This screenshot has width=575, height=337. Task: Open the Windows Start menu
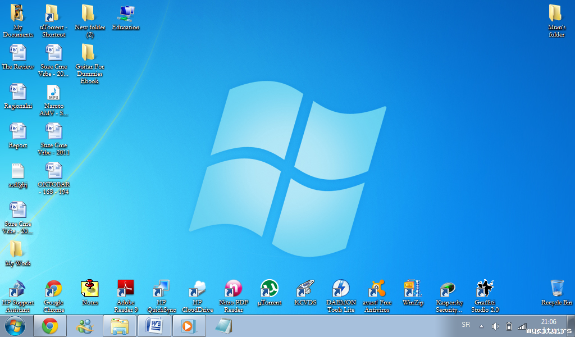coord(15,326)
